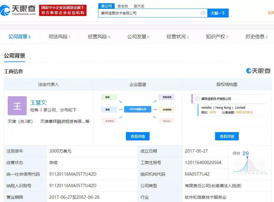Click the 分支机构 node in enterprise graph
The height and width of the screenshot is (202, 274).
coord(166,110)
